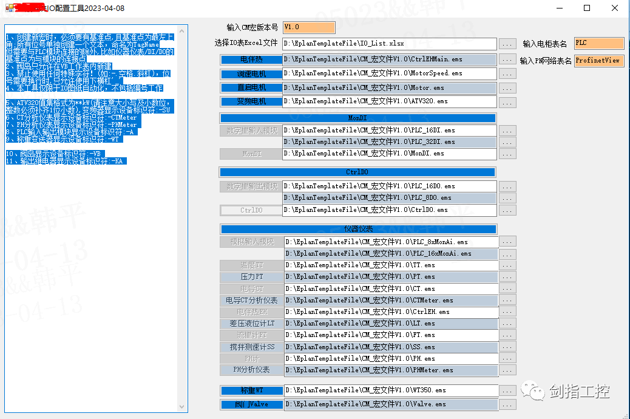
Task: Click the ellipsis icon beside MonDI.ems path
Action: point(507,153)
